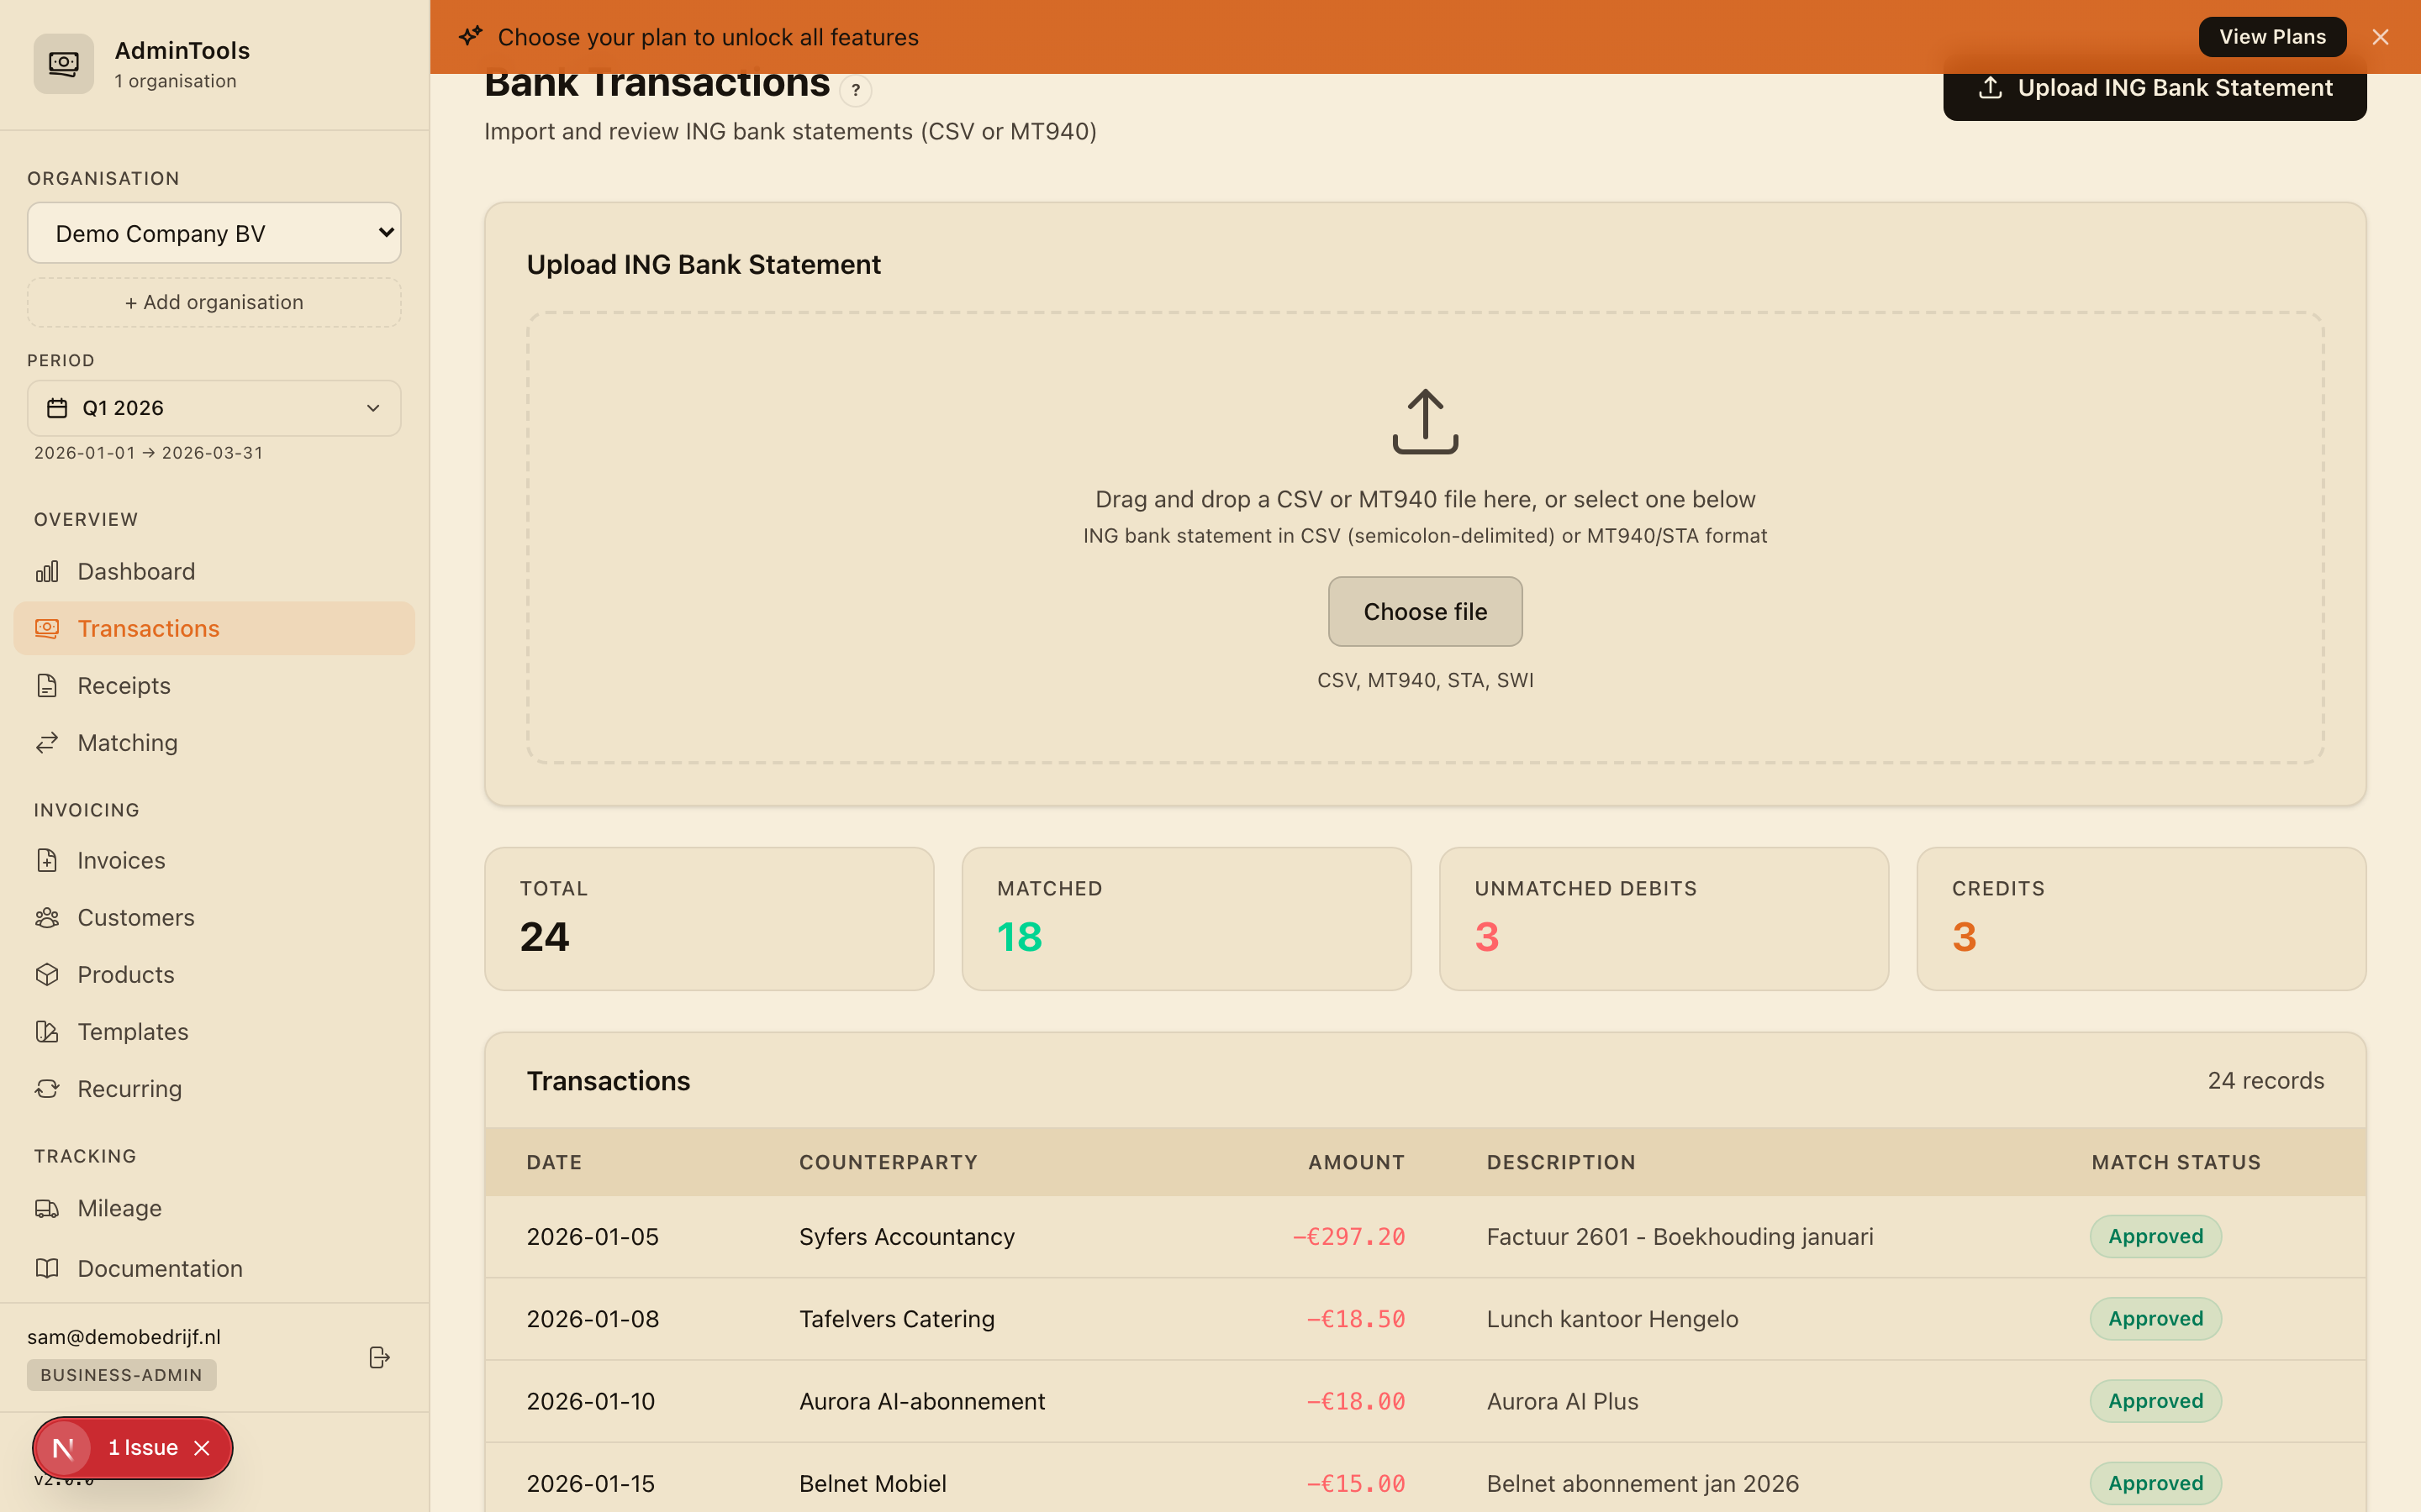Click the Approved badge for Syfers Accountancy
The image size is (2421, 1512).
(x=2156, y=1236)
